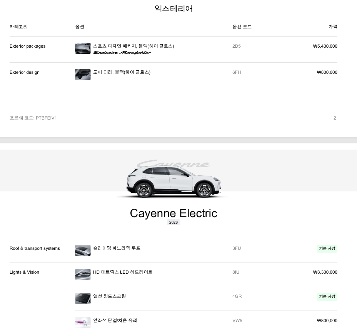Click the 가격 column header
Screen dimensions: 357x334
(333, 27)
